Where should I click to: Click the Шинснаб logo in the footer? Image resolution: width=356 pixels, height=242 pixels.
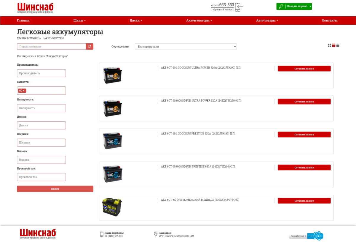point(38,234)
